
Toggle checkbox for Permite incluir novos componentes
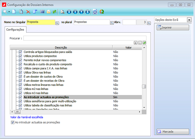click(x=20, y=60)
